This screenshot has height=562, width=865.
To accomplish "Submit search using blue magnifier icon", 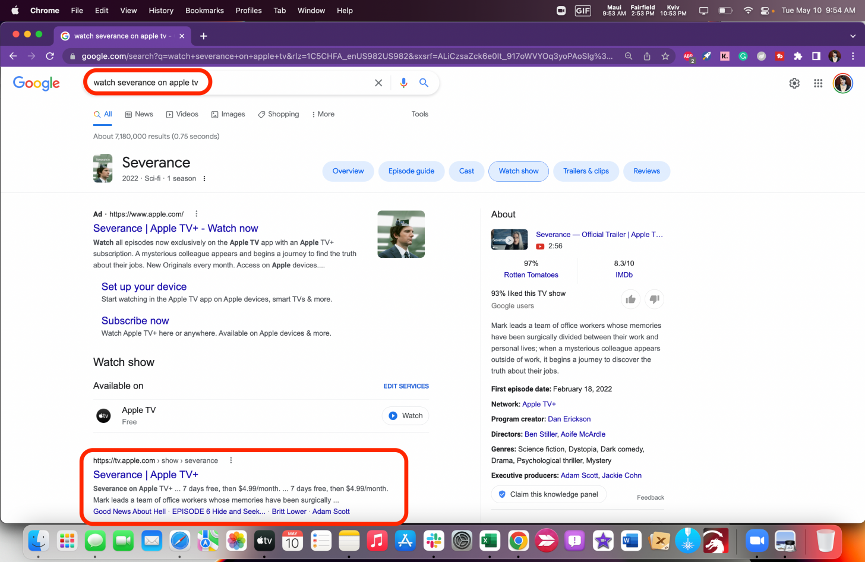I will click(x=424, y=83).
